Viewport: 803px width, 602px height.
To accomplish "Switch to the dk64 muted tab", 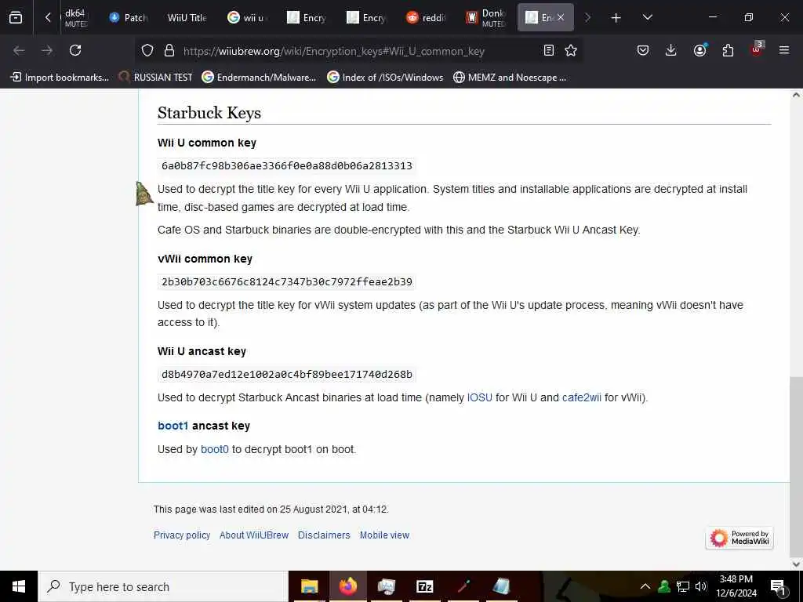I will pos(75,17).
